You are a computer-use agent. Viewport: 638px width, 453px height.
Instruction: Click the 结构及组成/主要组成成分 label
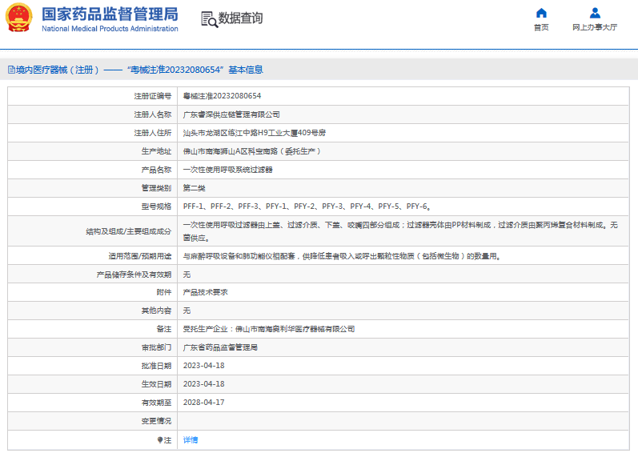click(x=129, y=231)
